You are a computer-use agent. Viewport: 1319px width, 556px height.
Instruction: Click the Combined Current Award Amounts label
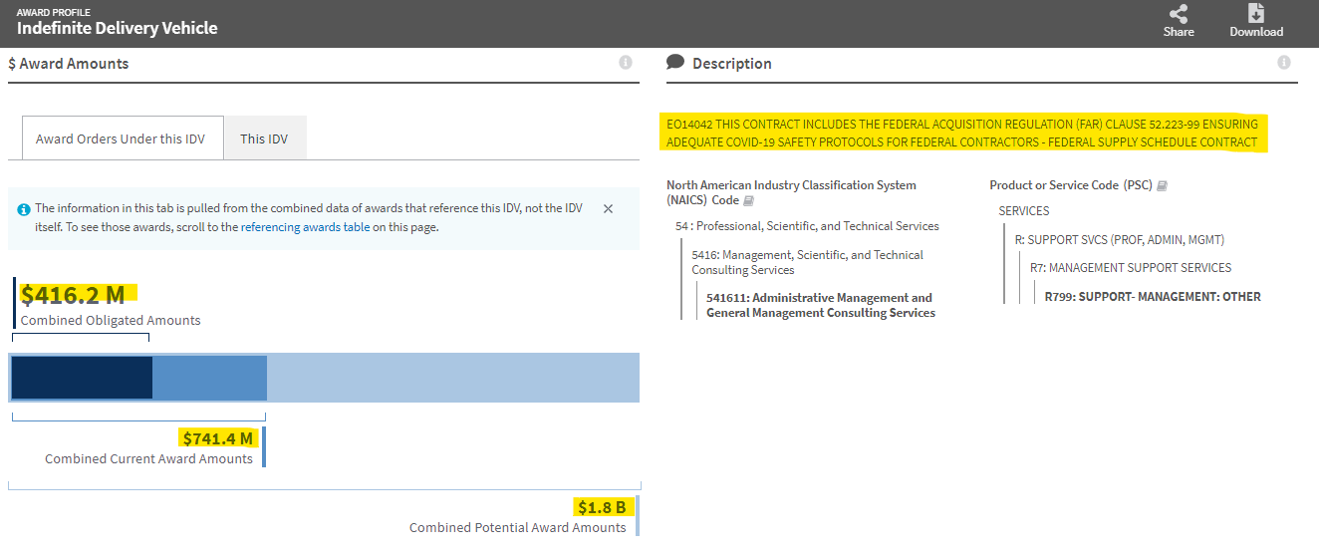(x=148, y=459)
